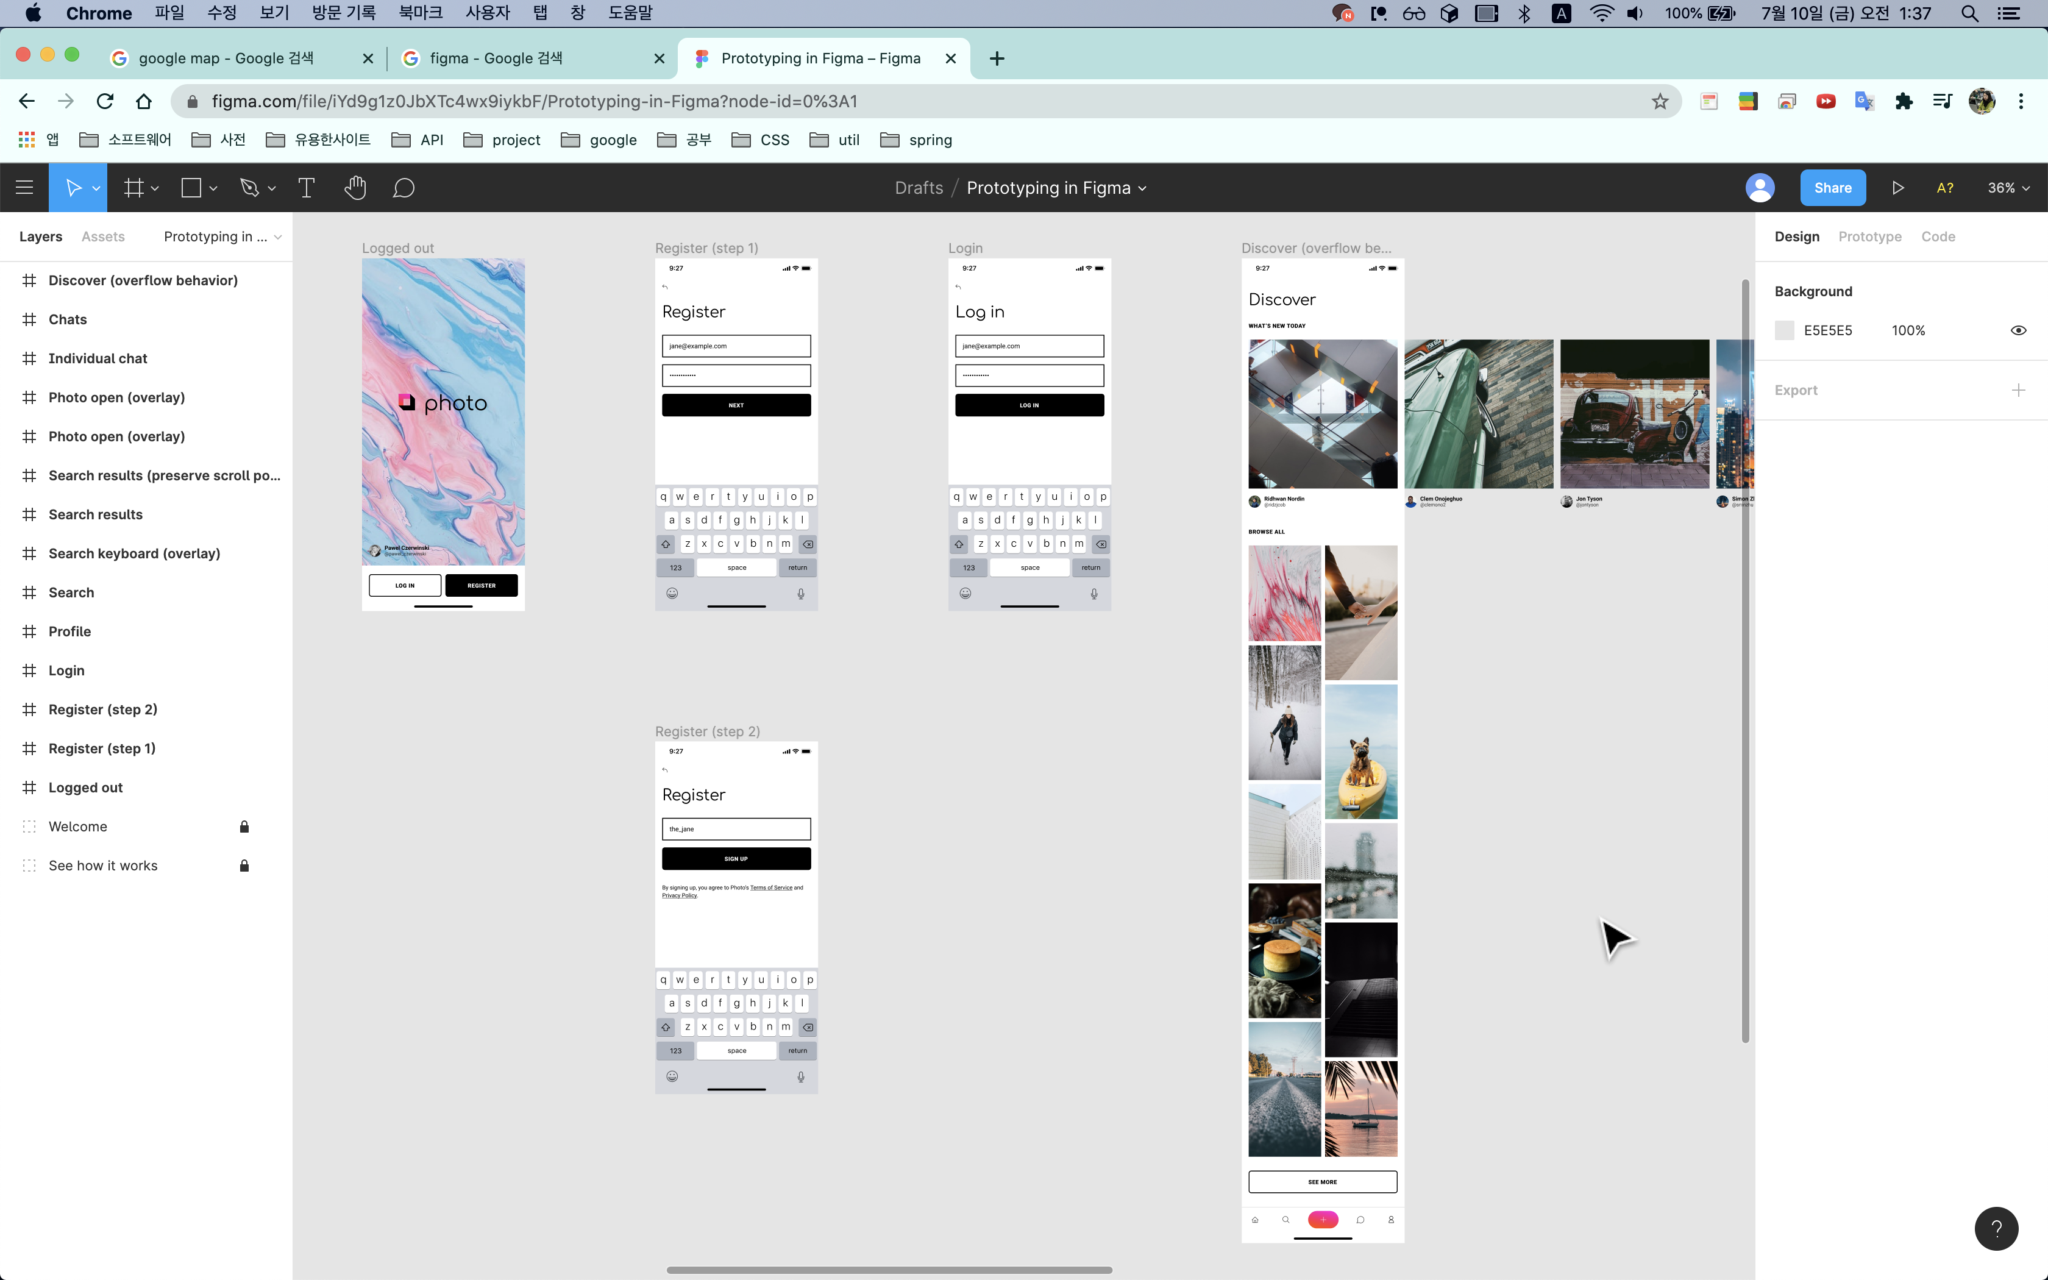Toggle background visibility eye icon
Screen dimensions: 2048x1280
(x=2018, y=330)
